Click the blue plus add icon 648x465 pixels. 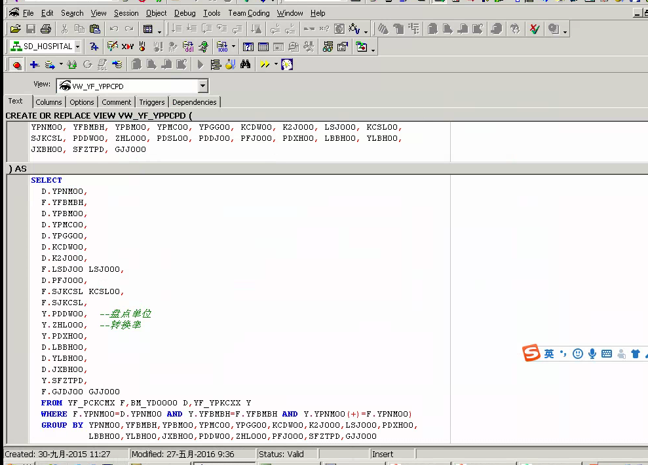pos(34,64)
